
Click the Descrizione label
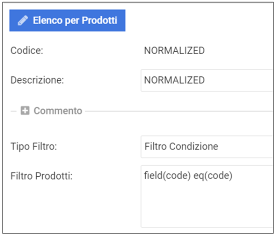click(x=37, y=80)
